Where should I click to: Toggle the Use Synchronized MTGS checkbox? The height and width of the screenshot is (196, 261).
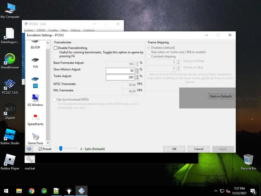pyautogui.click(x=54, y=100)
